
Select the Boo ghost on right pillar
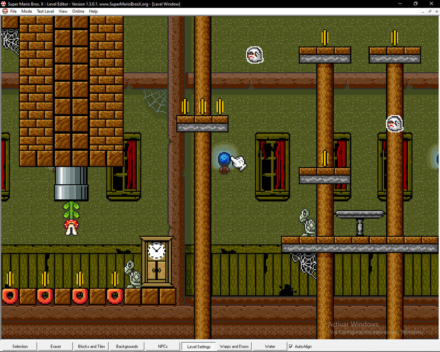pyautogui.click(x=395, y=124)
